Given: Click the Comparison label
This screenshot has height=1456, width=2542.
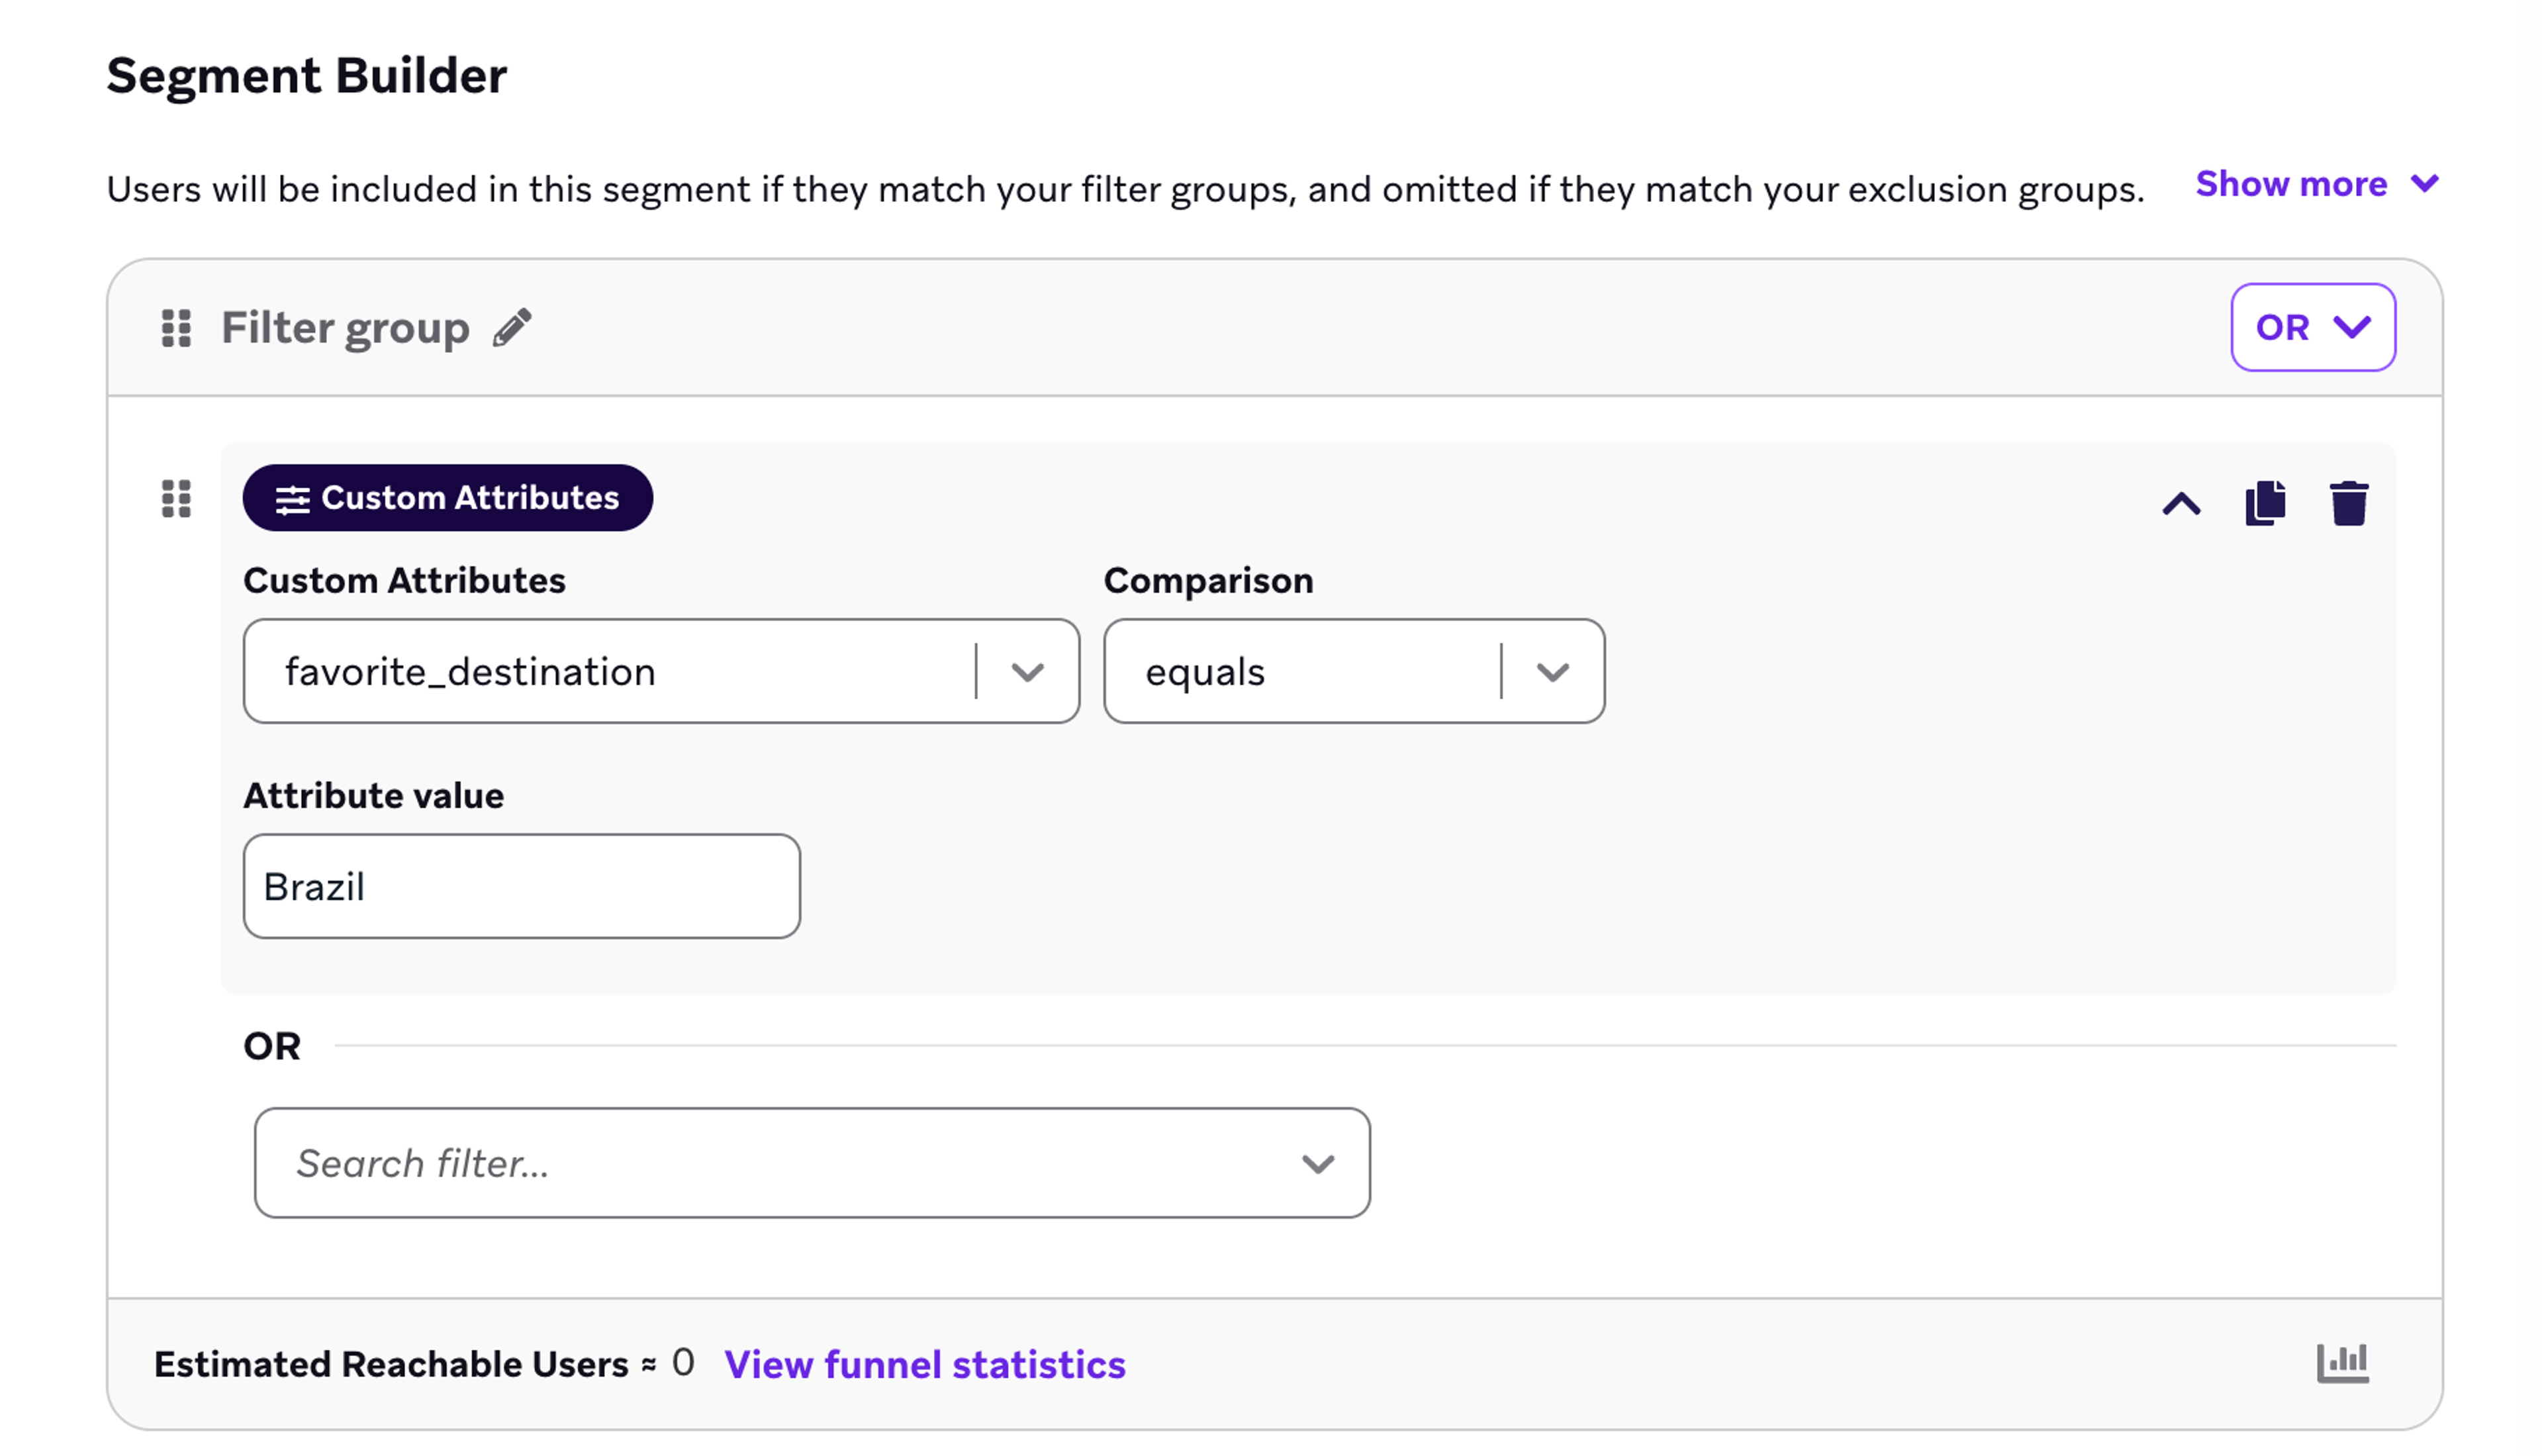Looking at the screenshot, I should pyautogui.click(x=1209, y=580).
